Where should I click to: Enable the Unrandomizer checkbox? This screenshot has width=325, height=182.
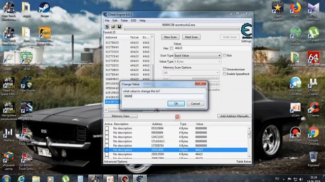tap(224, 69)
